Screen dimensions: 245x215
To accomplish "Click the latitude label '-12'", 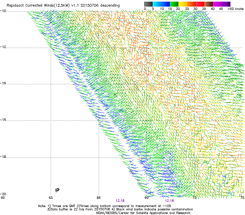I will coord(3,47).
